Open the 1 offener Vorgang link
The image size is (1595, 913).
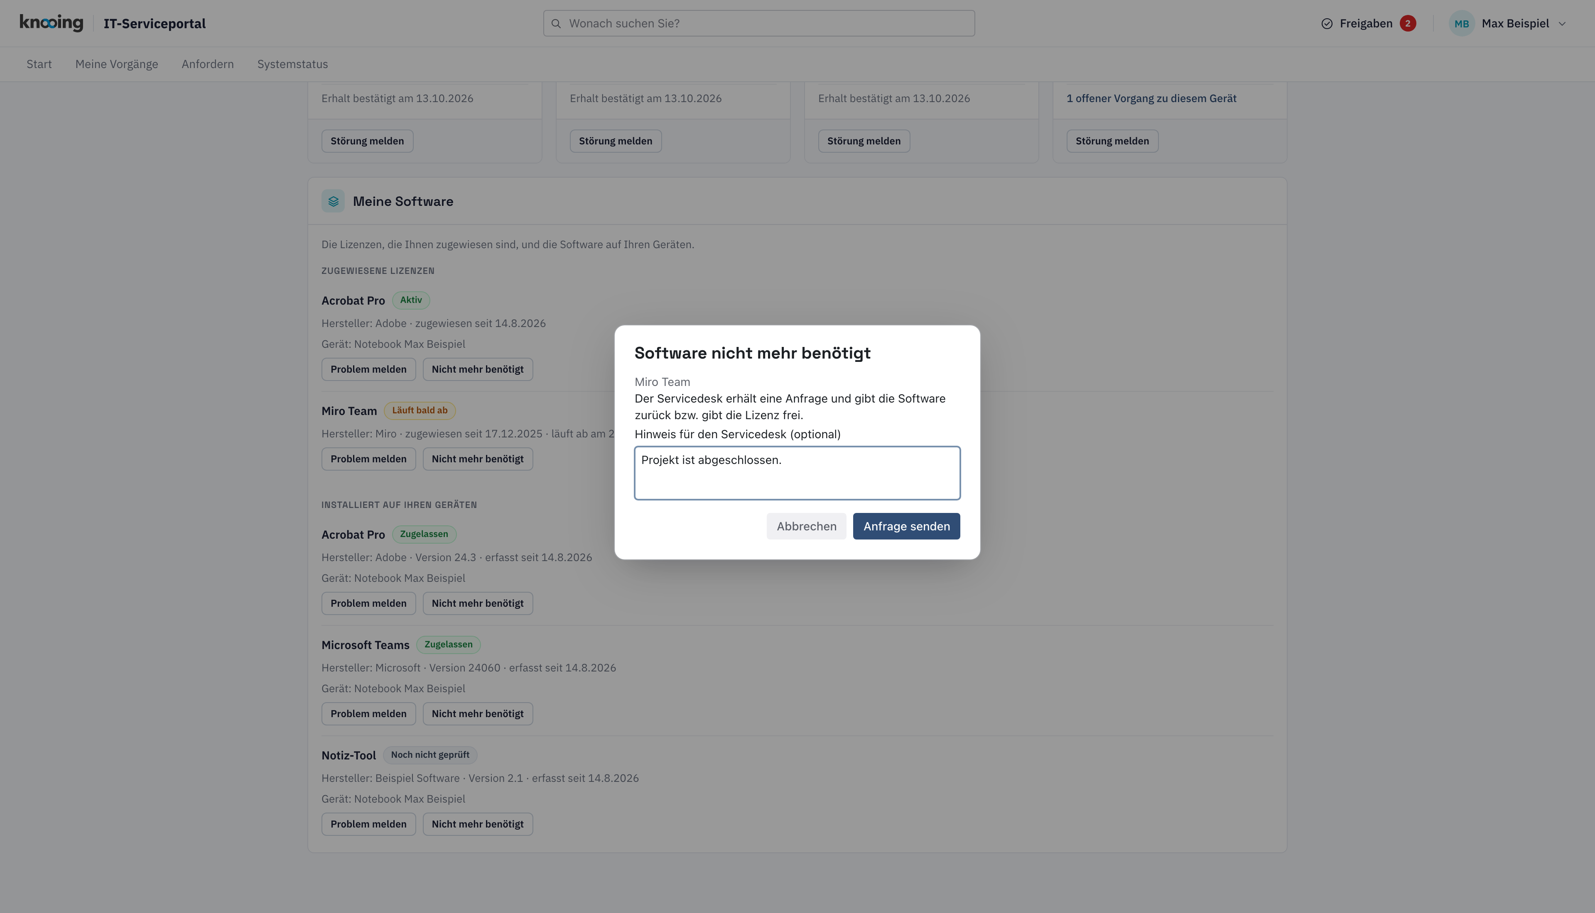tap(1151, 98)
